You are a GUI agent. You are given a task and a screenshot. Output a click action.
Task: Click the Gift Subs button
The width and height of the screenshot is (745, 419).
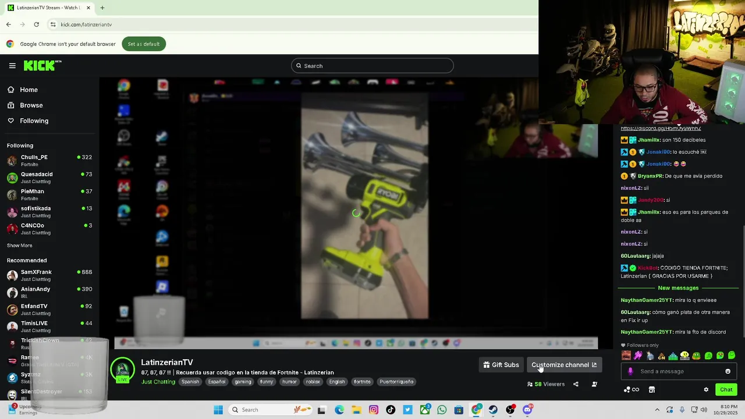click(501, 365)
